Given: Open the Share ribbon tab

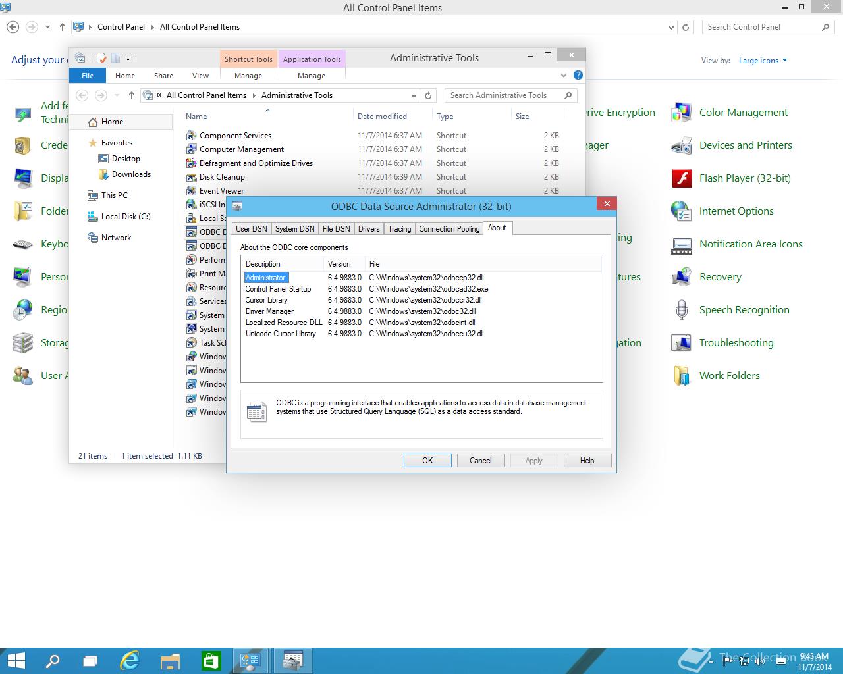Looking at the screenshot, I should coord(163,76).
